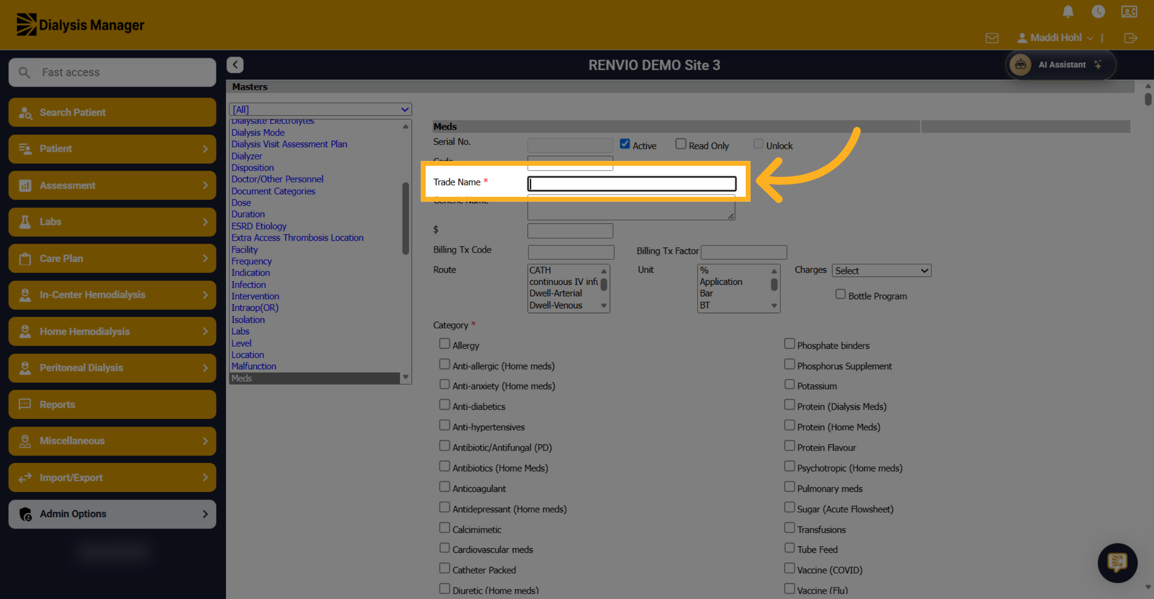Enable the Bottle Program checkbox
Viewport: 1154px width, 599px height.
pos(840,294)
